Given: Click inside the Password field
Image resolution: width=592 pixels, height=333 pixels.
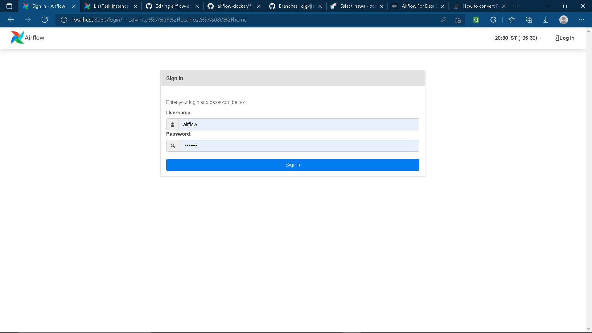Looking at the screenshot, I should click(299, 146).
